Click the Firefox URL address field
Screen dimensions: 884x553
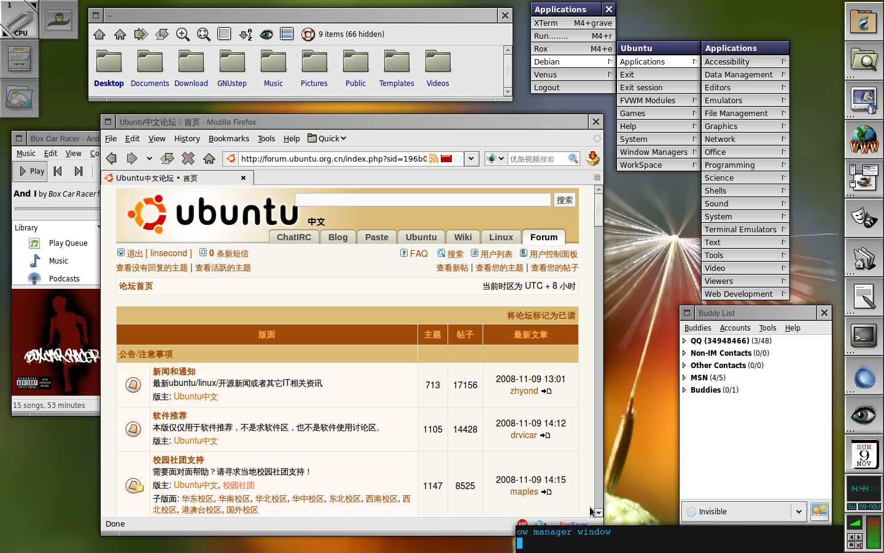click(333, 159)
